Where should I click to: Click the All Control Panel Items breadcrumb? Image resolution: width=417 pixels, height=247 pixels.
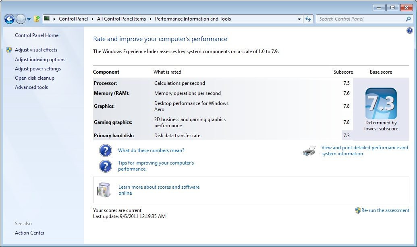(122, 19)
